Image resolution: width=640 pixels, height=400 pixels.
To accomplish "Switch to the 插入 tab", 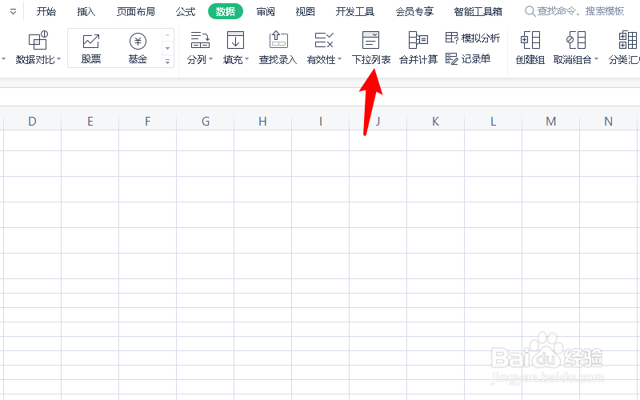I will click(86, 11).
